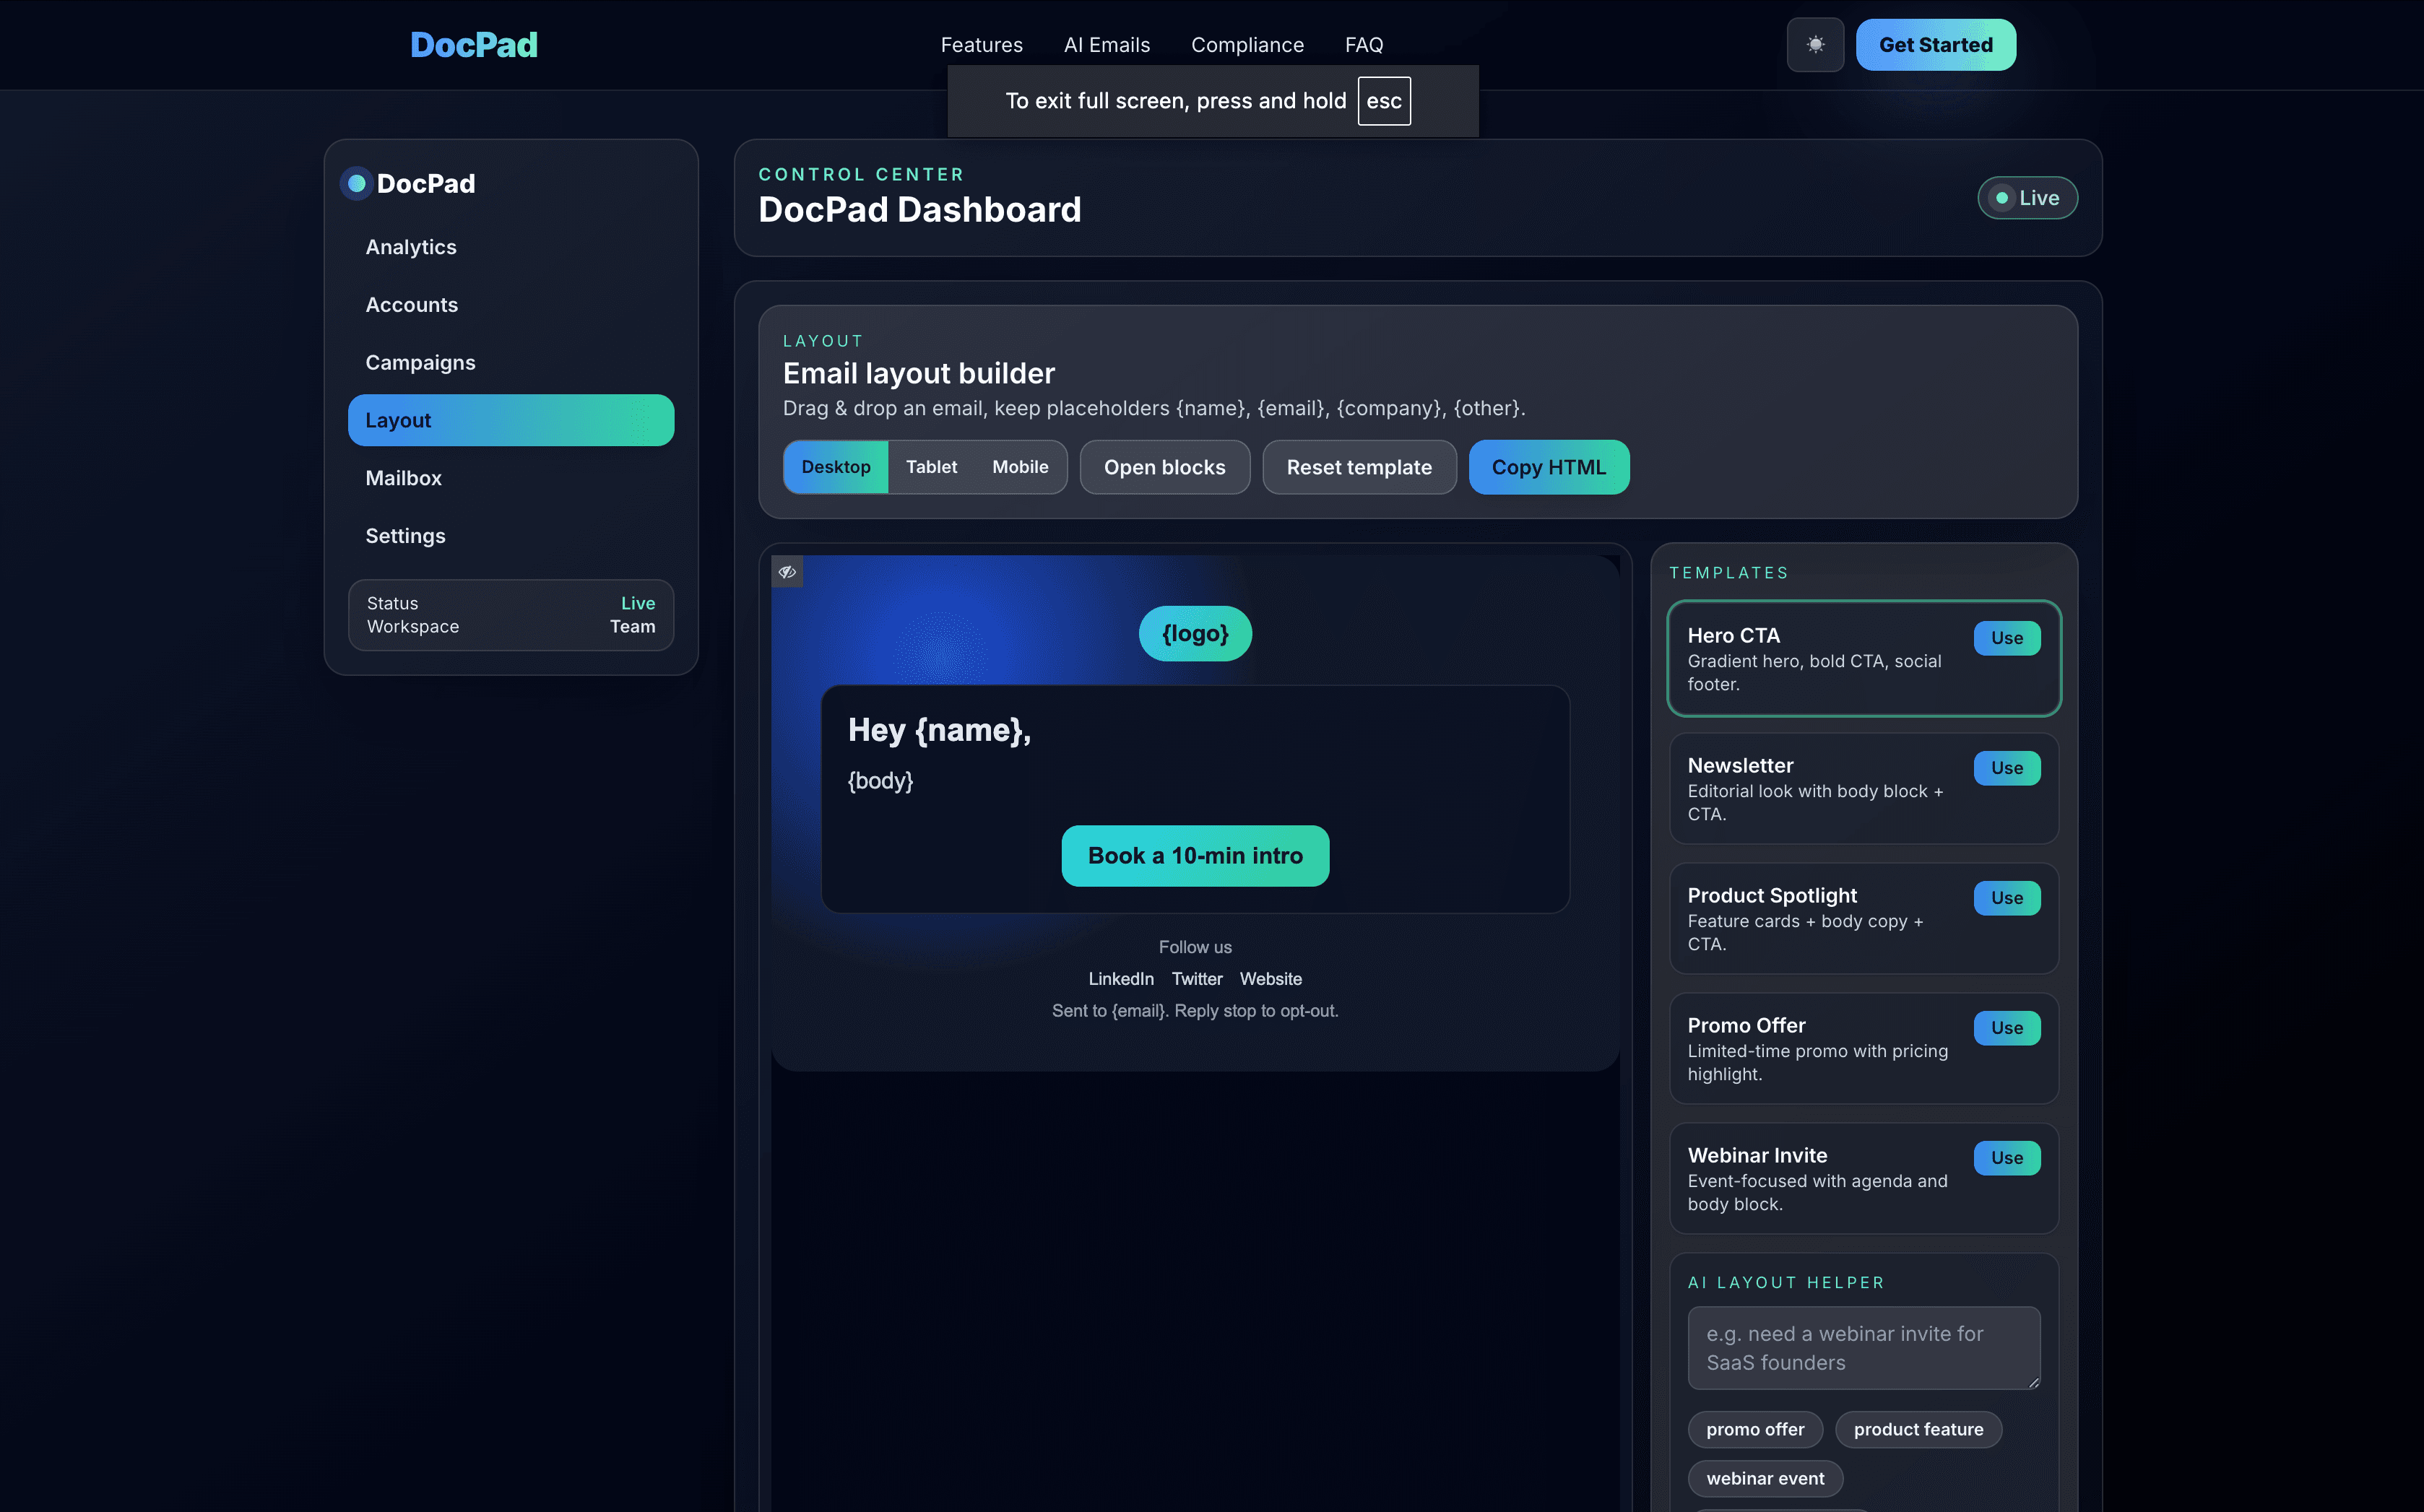Open Settings in the sidebar
This screenshot has width=2424, height=1512.
511,536
